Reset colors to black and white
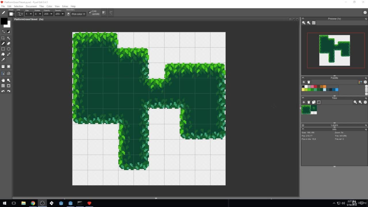The image size is (368, 207). (9, 32)
